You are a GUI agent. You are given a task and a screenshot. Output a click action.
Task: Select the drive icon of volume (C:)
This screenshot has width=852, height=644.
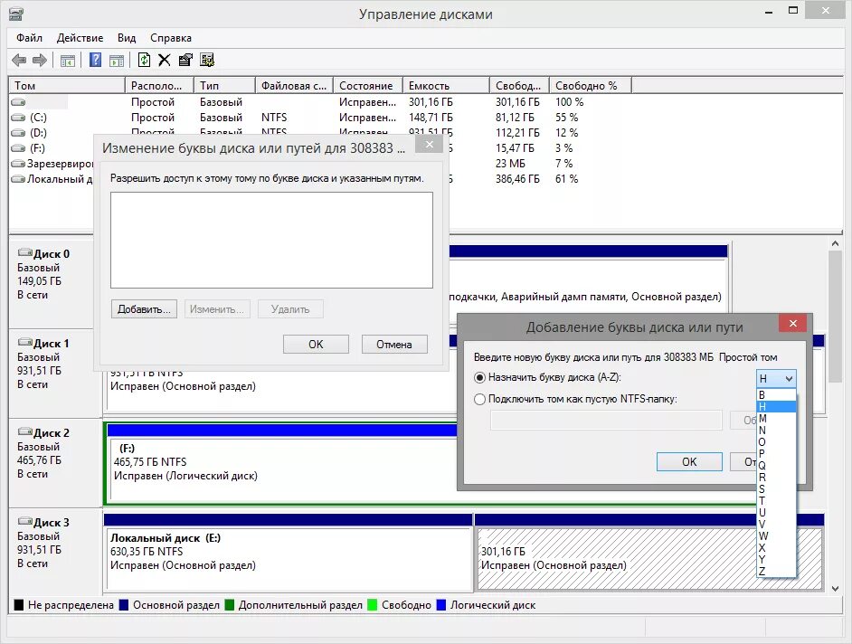click(x=18, y=118)
